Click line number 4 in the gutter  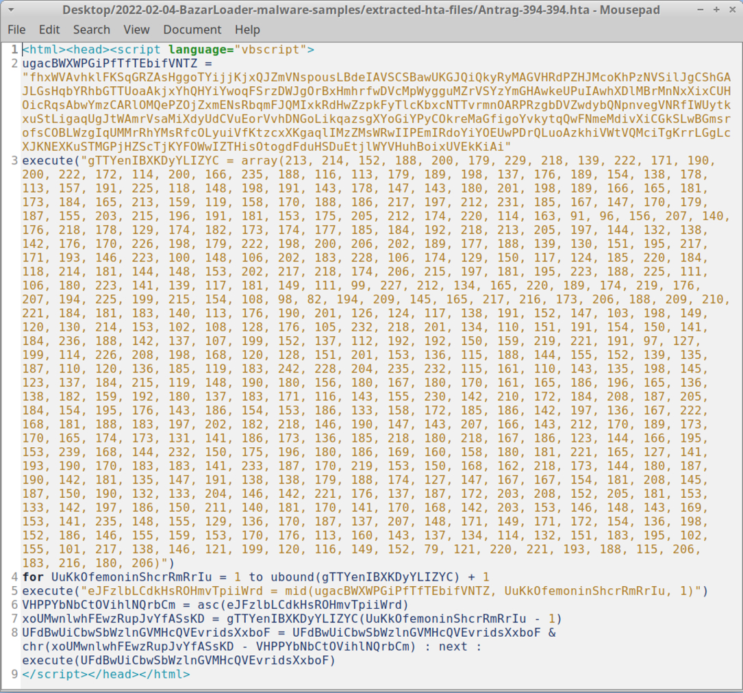pos(14,577)
